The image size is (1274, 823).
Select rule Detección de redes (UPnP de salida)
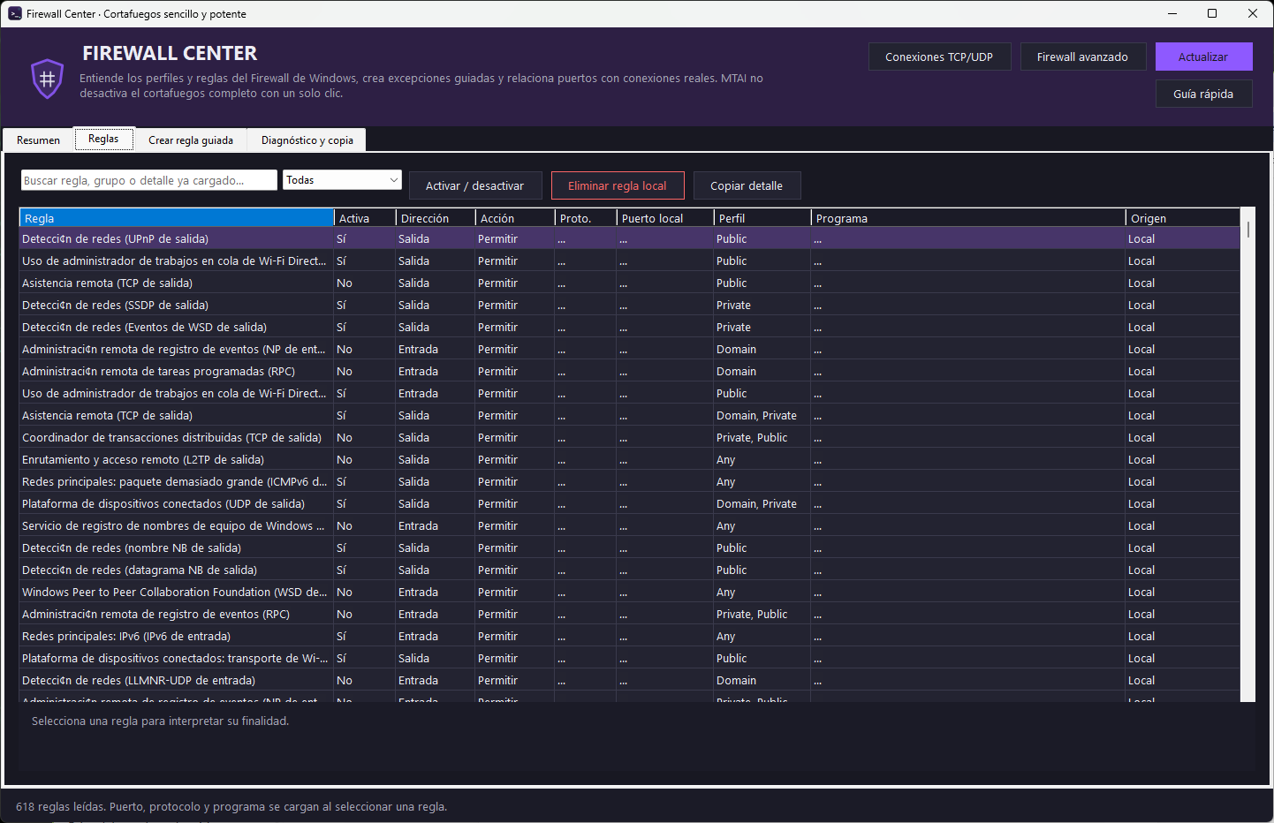point(629,238)
